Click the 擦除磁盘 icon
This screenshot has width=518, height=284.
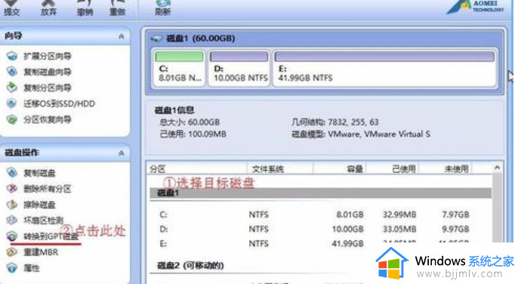pyautogui.click(x=12, y=205)
